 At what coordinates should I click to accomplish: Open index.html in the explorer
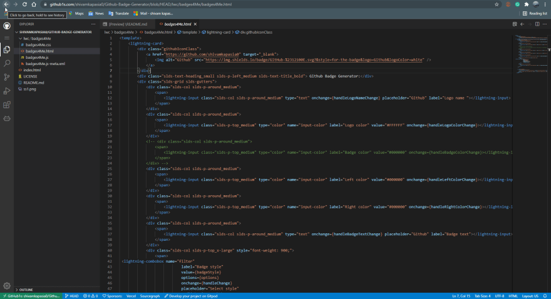coord(32,70)
